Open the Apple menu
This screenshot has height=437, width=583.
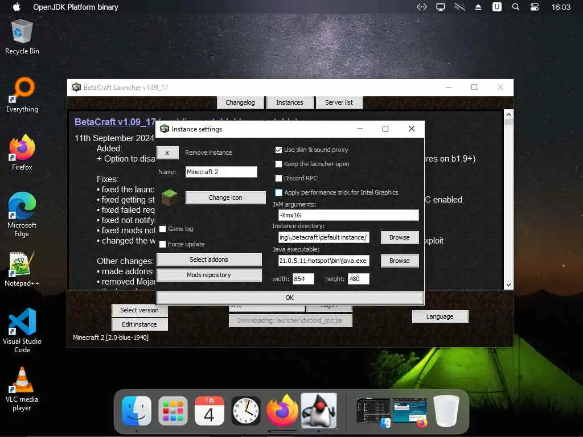17,7
